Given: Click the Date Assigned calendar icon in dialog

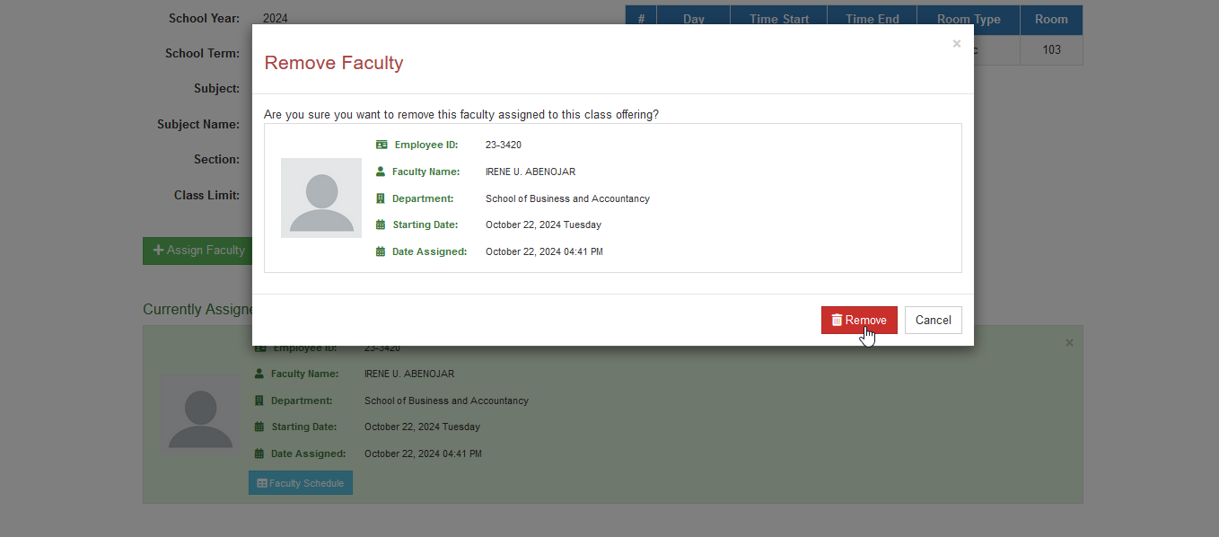Looking at the screenshot, I should click(x=381, y=251).
